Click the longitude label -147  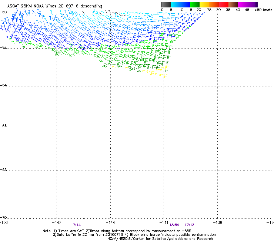pyautogui.click(x=57, y=222)
